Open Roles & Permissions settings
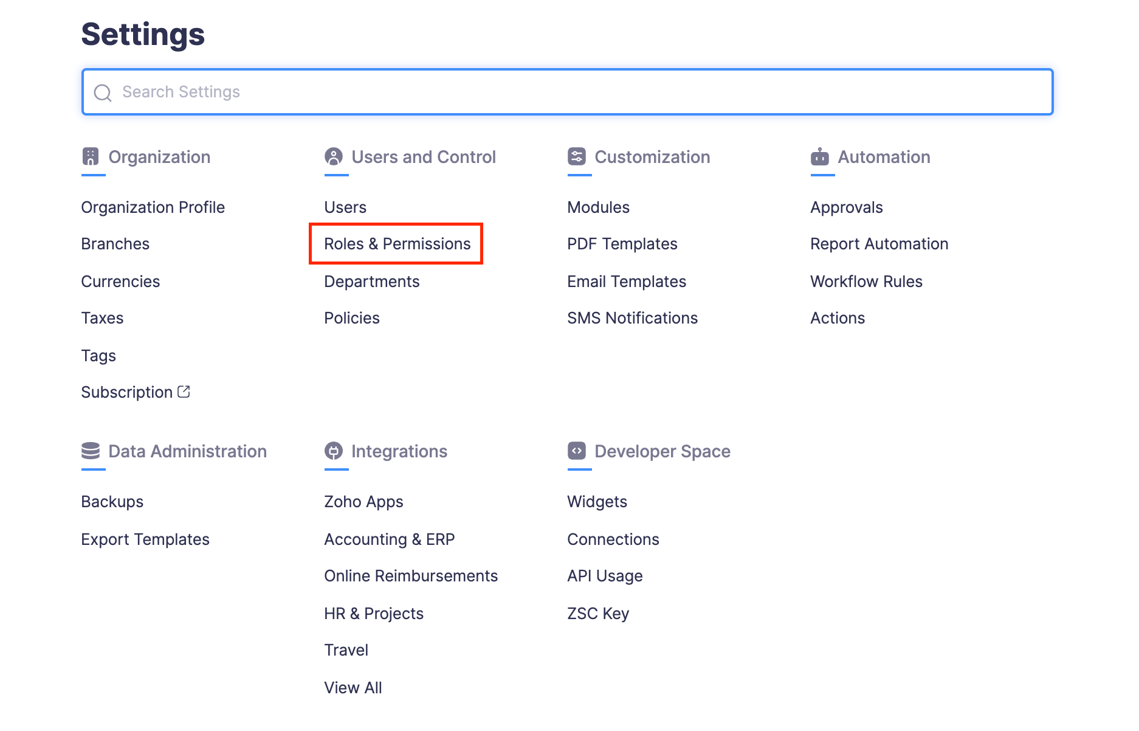The image size is (1139, 731). 397,244
